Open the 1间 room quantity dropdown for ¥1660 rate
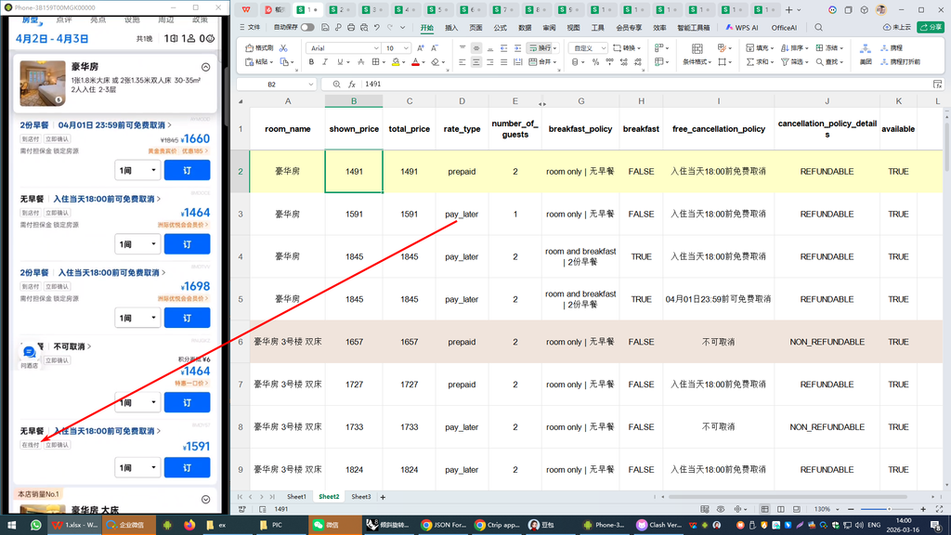Viewport: 951px width, 535px height. point(137,171)
